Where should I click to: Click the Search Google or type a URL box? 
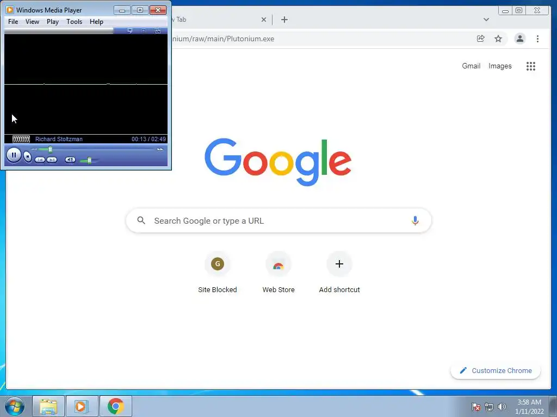click(278, 220)
